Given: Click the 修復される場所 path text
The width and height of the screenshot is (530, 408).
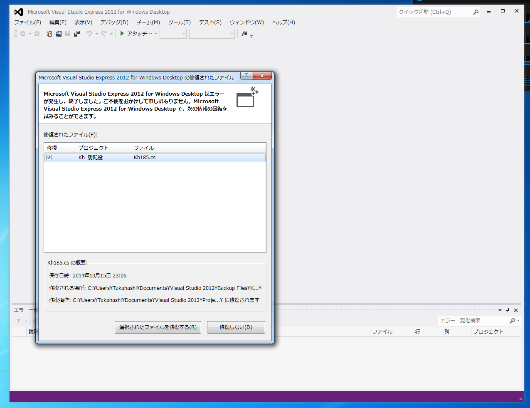Looking at the screenshot, I should tap(155, 288).
